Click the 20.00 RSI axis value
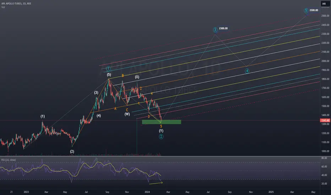The height and width of the screenshot is (195, 331). [324, 184]
